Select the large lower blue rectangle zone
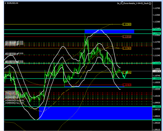 coord(96,113)
